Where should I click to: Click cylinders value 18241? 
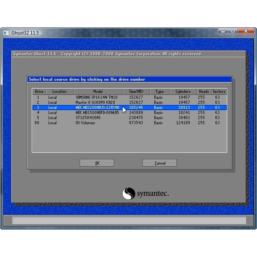184,112
